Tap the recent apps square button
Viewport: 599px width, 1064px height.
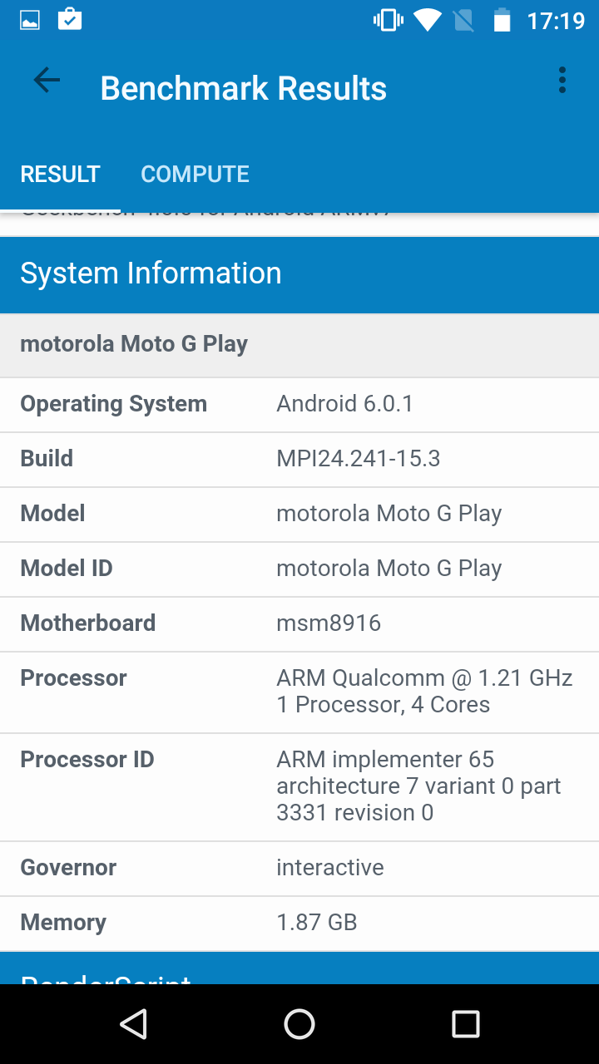click(x=465, y=1024)
